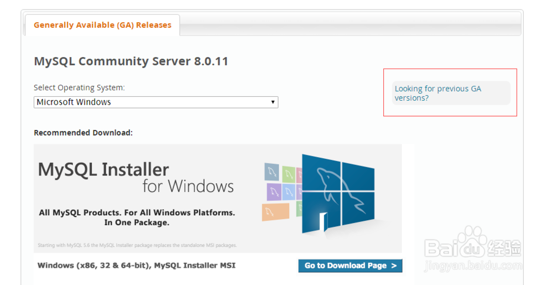Open the Select Operating System dropdown
Viewport: 553px width, 285px height.
(x=156, y=102)
